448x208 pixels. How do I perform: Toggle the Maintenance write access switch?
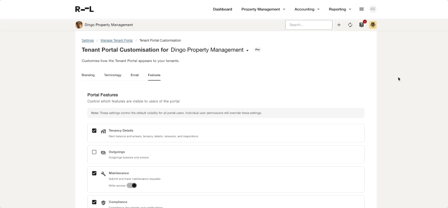tap(132, 185)
